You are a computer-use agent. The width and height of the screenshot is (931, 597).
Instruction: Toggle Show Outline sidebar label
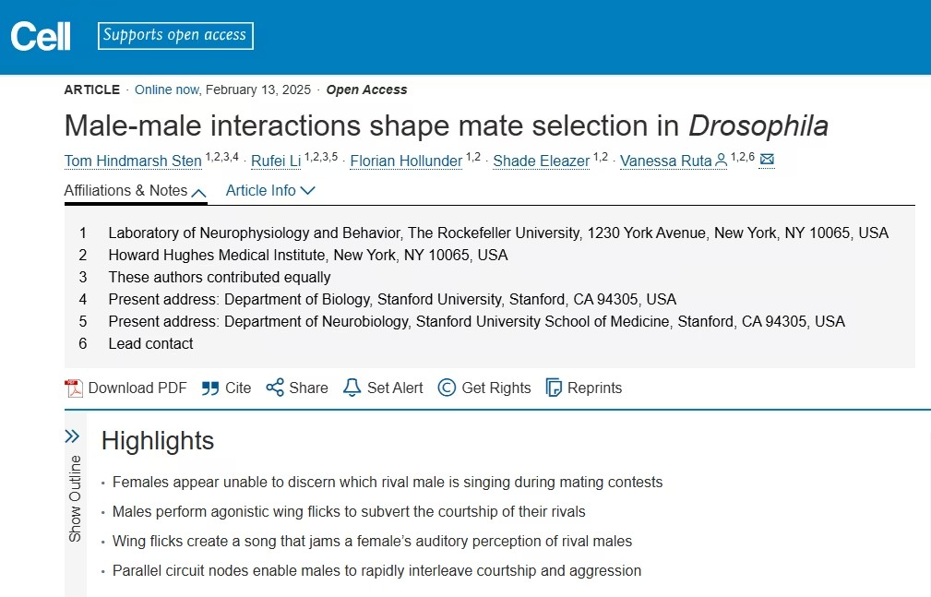pos(76,498)
